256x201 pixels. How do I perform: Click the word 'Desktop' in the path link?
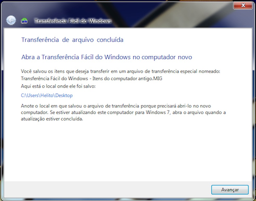click(x=64, y=95)
